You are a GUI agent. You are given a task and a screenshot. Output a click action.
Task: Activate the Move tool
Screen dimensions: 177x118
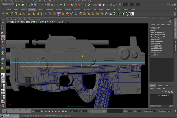pyautogui.click(x=3, y=37)
